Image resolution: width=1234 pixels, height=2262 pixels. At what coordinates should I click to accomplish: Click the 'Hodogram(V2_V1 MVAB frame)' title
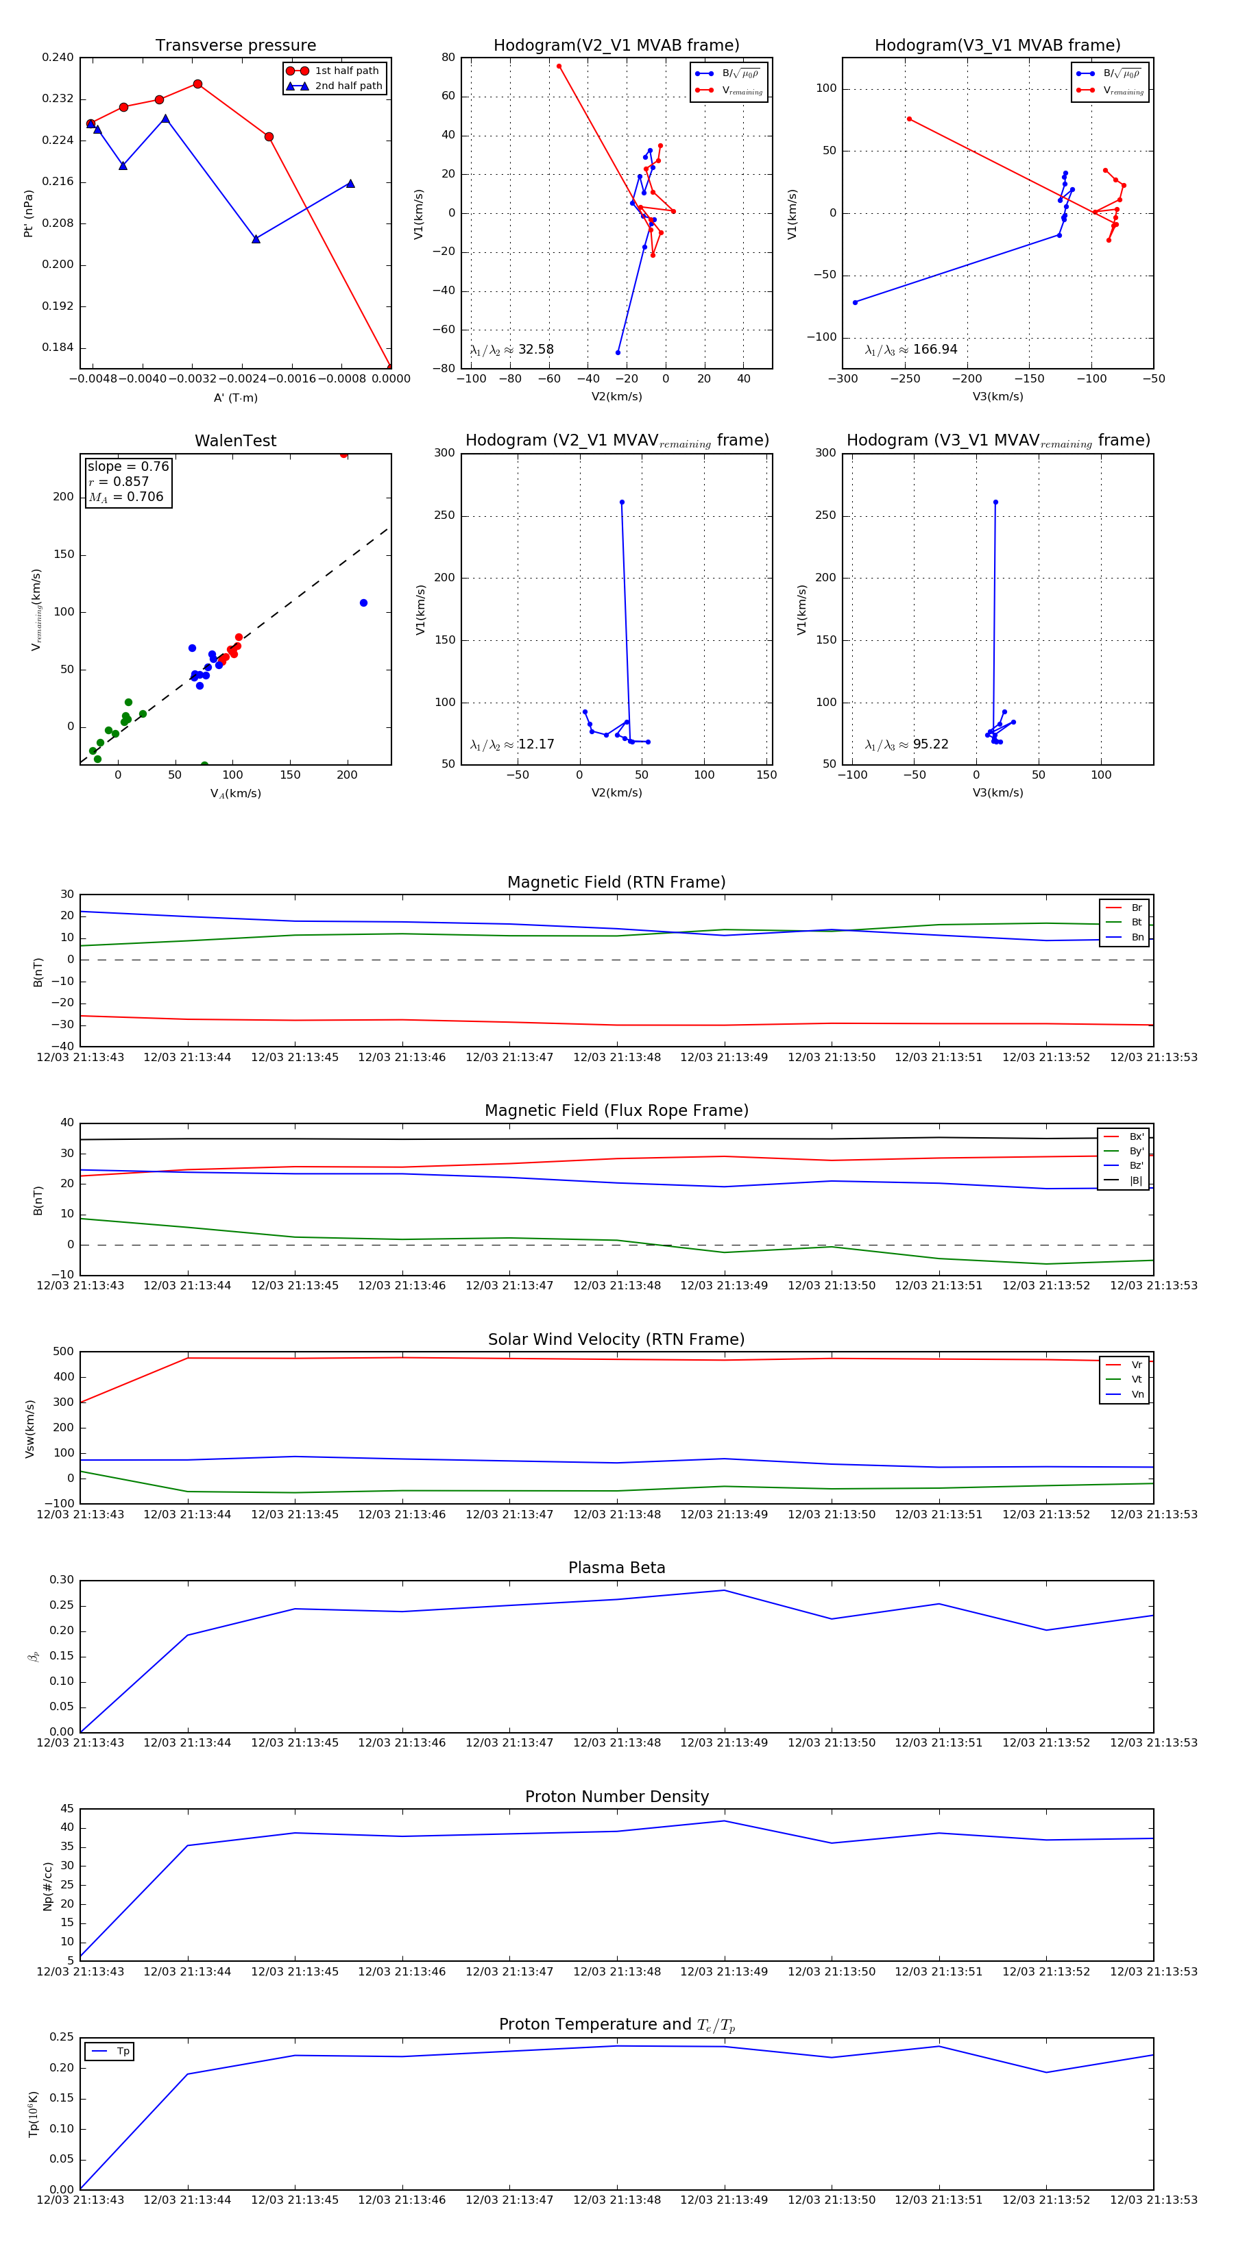[x=616, y=46]
